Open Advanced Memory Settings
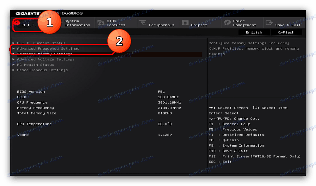Viewport: 316px width, 186px height. point(45,54)
